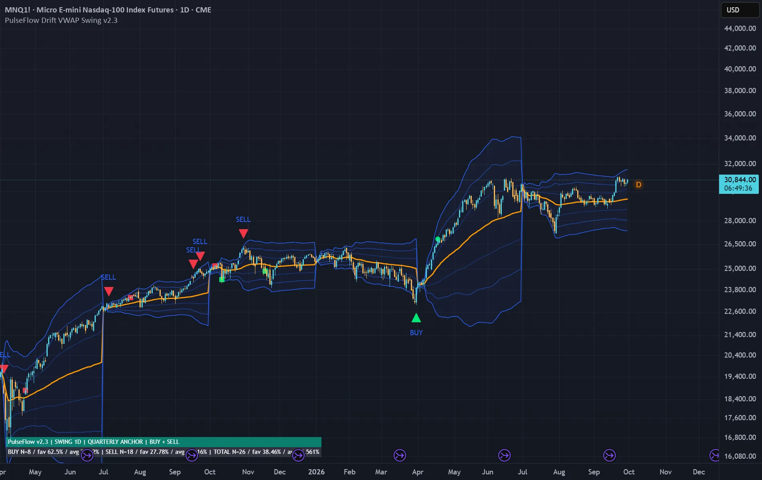This screenshot has height=480, width=762.
Task: Click the 28,000.00 price axis label
Action: (x=740, y=221)
